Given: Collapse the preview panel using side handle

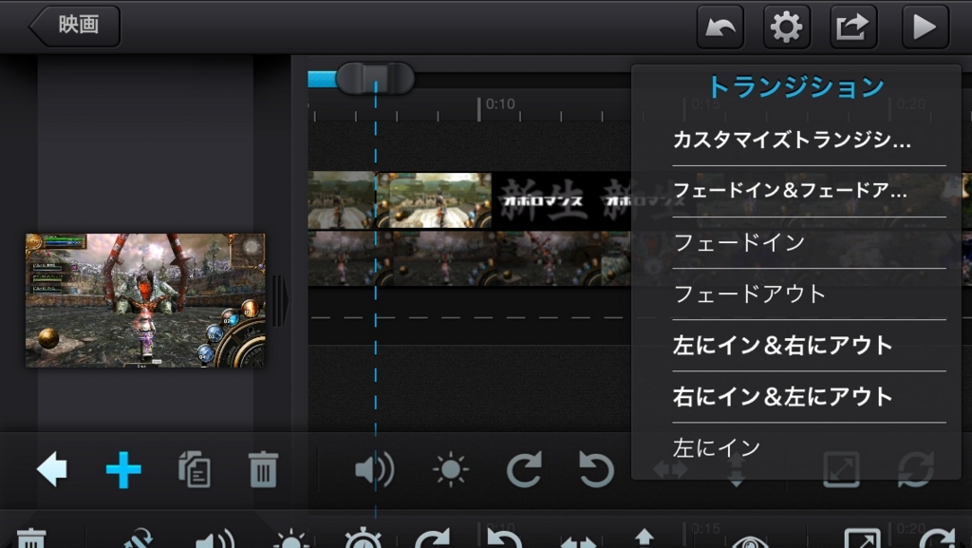Looking at the screenshot, I should [279, 301].
